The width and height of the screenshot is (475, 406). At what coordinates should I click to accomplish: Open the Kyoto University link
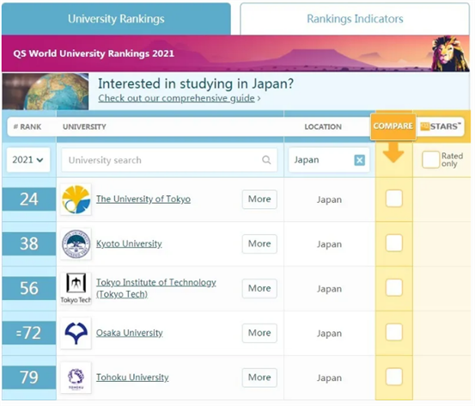129,243
